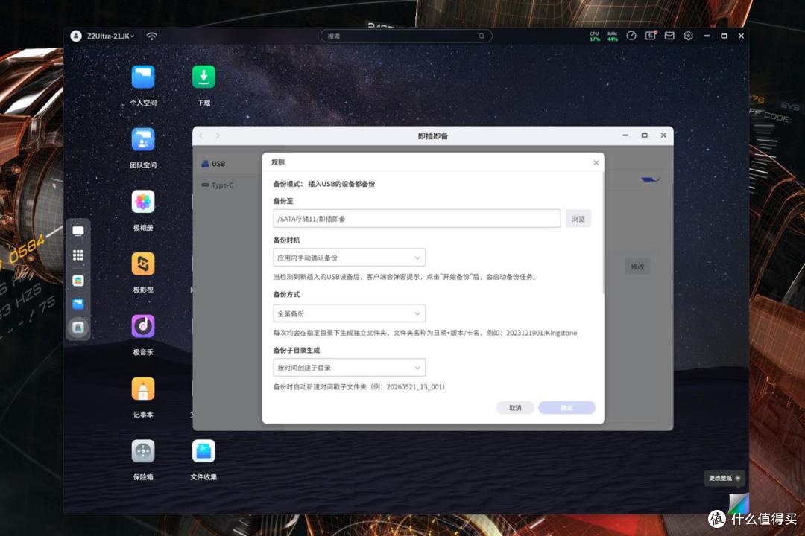The height and width of the screenshot is (536, 805).
Task: Go back in 即插即备 window
Action: [x=201, y=136]
